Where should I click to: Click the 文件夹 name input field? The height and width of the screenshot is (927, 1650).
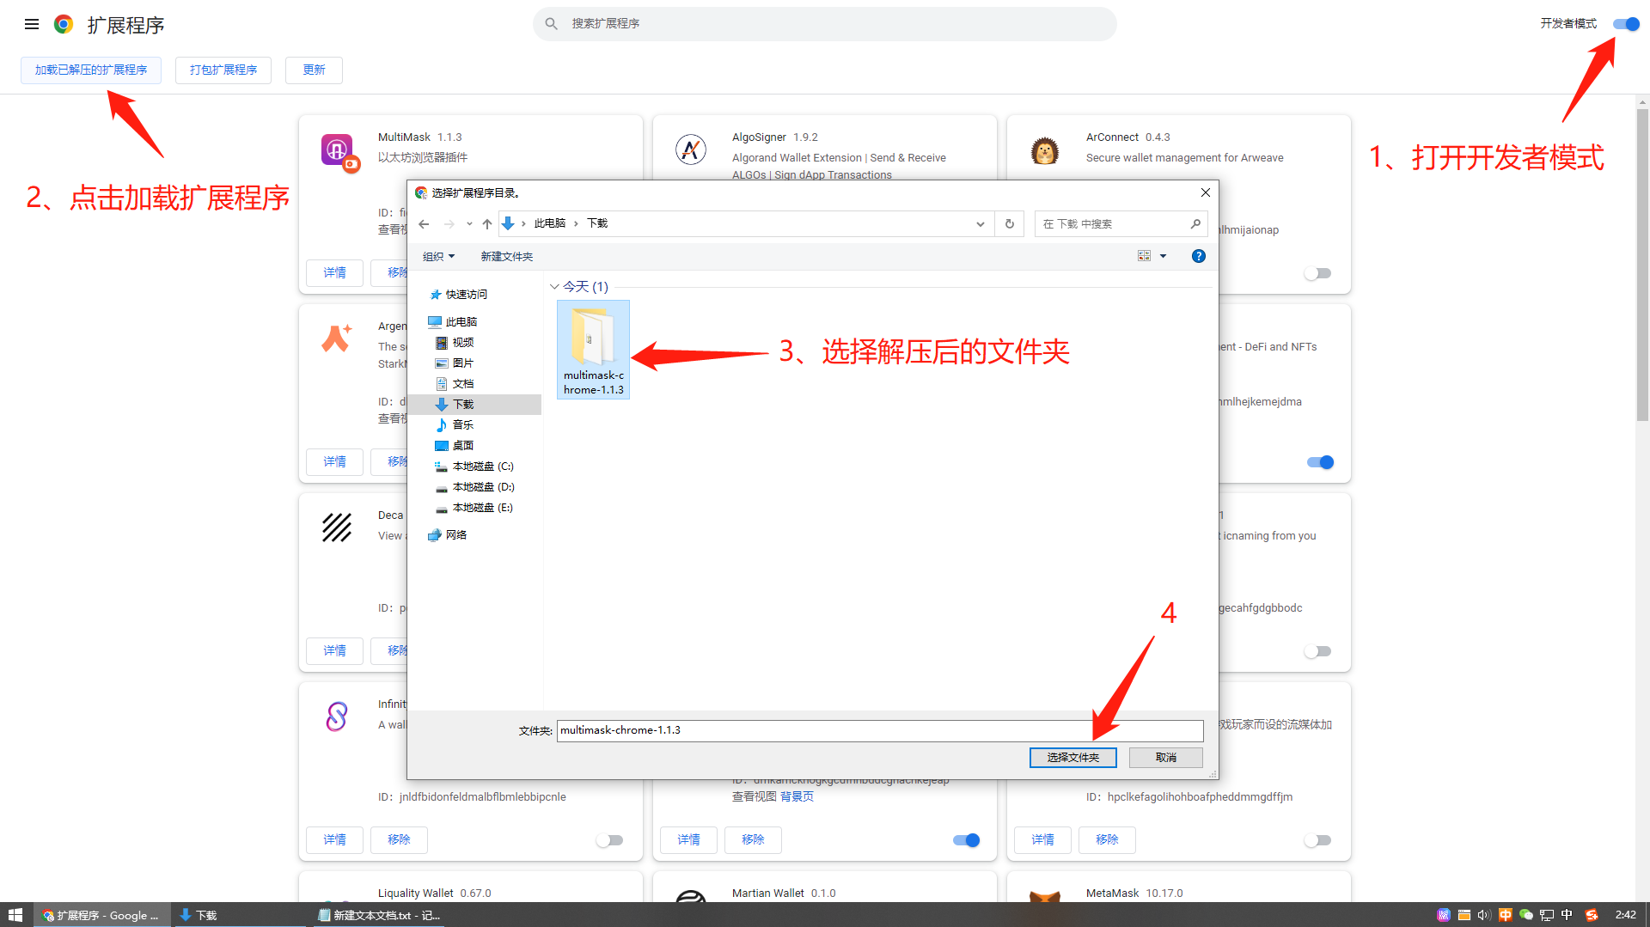point(880,731)
